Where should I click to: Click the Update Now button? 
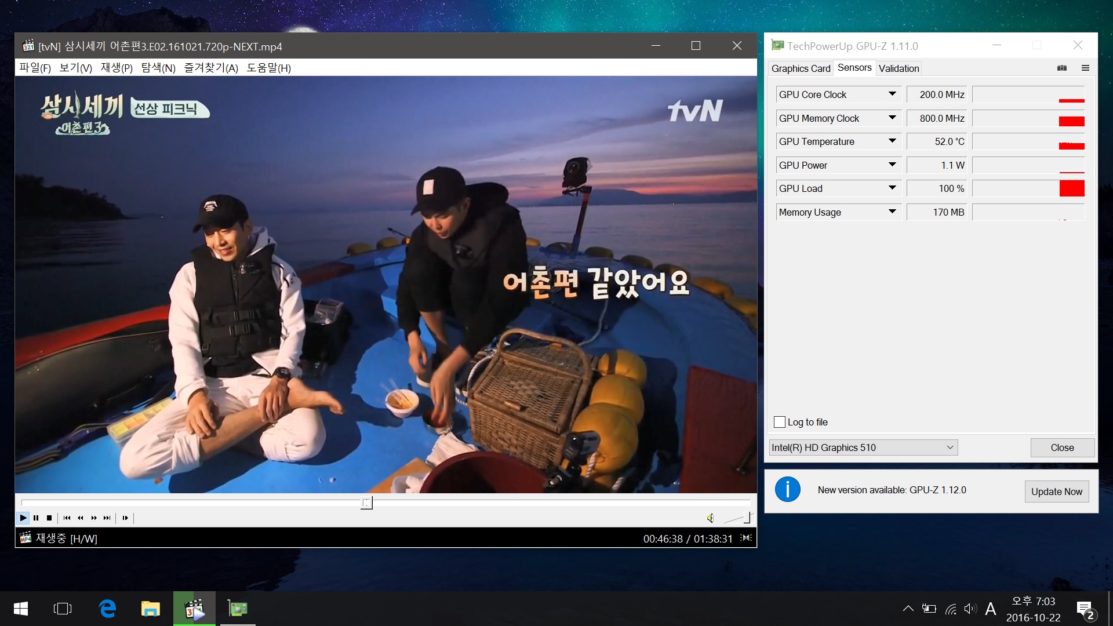point(1056,492)
